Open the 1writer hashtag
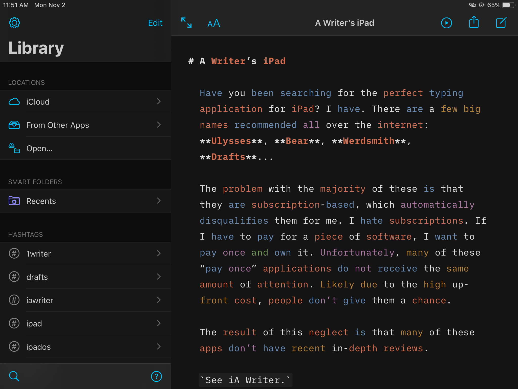Image resolution: width=518 pixels, height=389 pixels. [x=85, y=254]
